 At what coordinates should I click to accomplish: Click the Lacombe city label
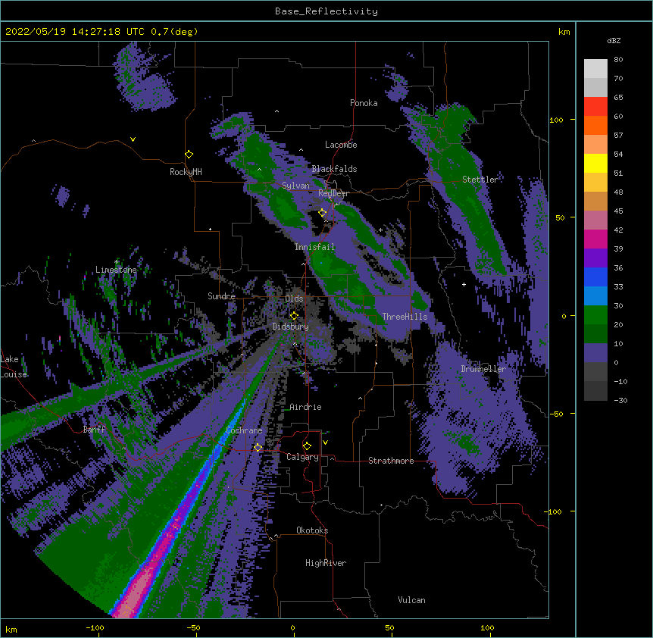tap(341, 145)
